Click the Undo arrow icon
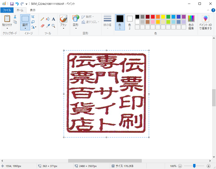216x169 pixels. click(x=17, y=4)
